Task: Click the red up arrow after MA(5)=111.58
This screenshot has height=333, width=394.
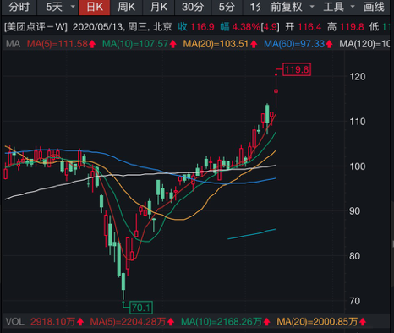Action: (92, 44)
